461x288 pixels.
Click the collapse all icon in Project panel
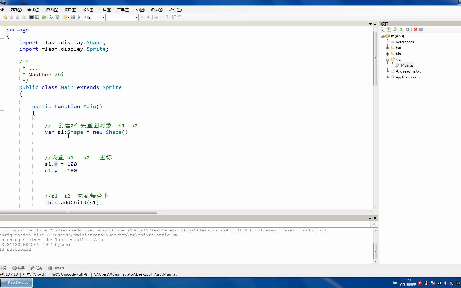click(x=407, y=30)
